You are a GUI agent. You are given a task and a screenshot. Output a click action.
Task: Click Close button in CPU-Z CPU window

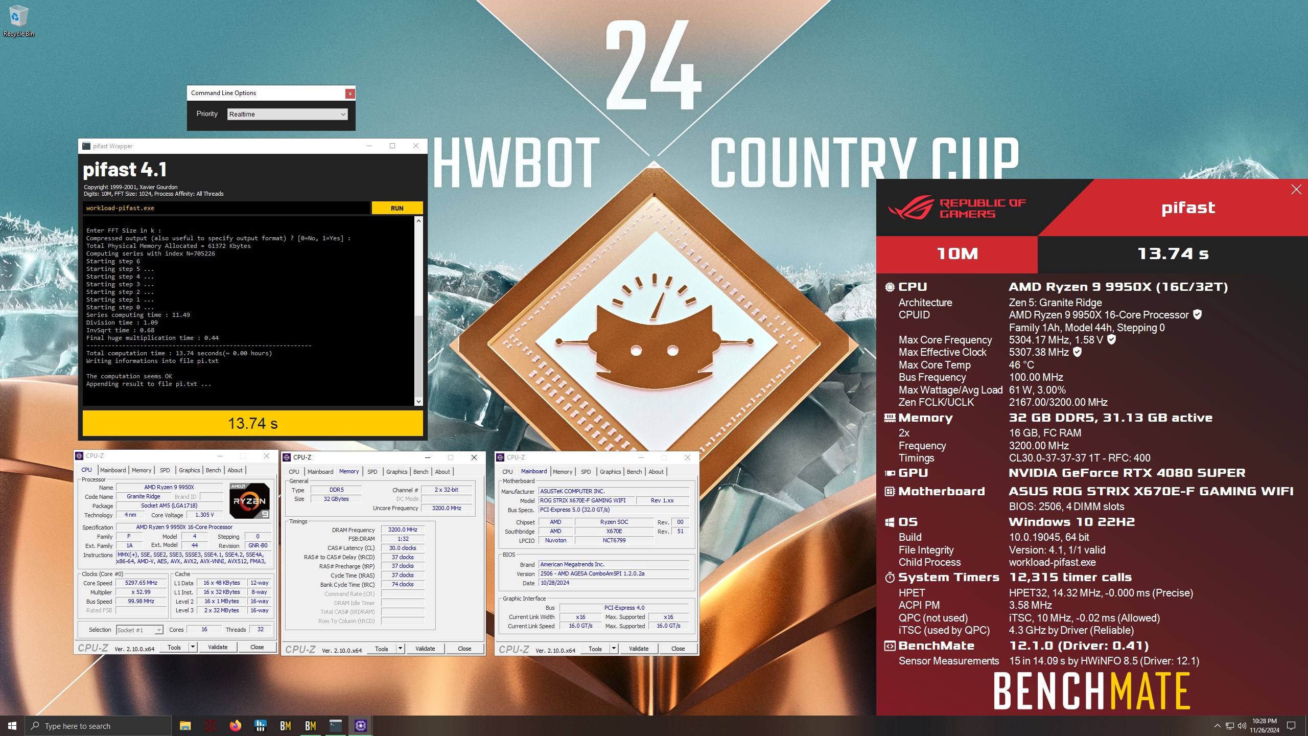[x=257, y=647]
